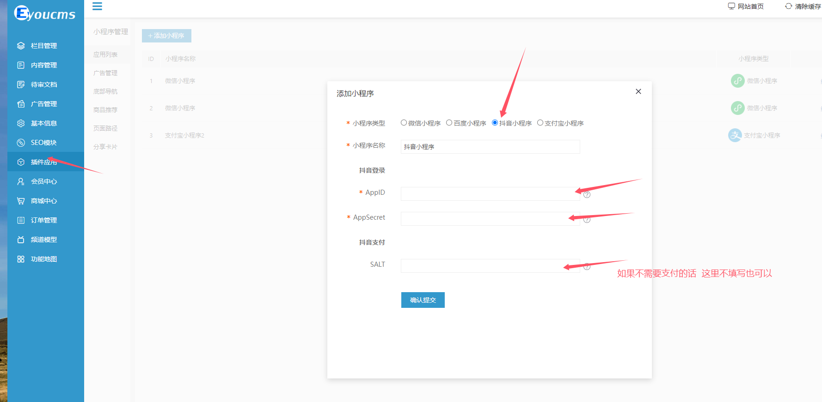The image size is (822, 402).
Task: Switch to the 商品推荐 submenu tab
Action: point(105,110)
